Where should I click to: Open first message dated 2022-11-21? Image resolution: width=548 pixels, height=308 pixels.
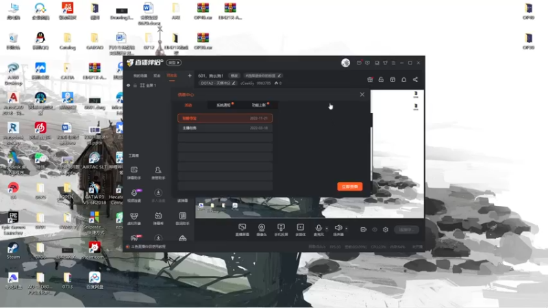[x=225, y=118]
